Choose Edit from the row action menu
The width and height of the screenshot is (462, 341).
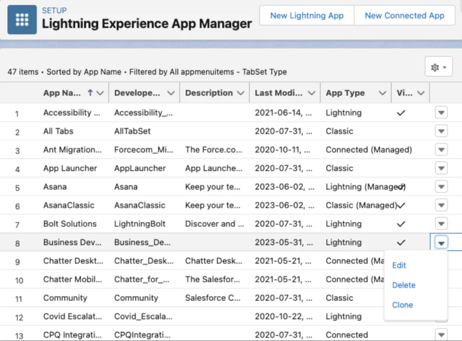point(399,265)
